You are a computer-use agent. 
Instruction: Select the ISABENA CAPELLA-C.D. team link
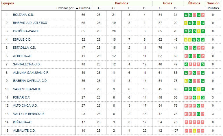(30, 81)
